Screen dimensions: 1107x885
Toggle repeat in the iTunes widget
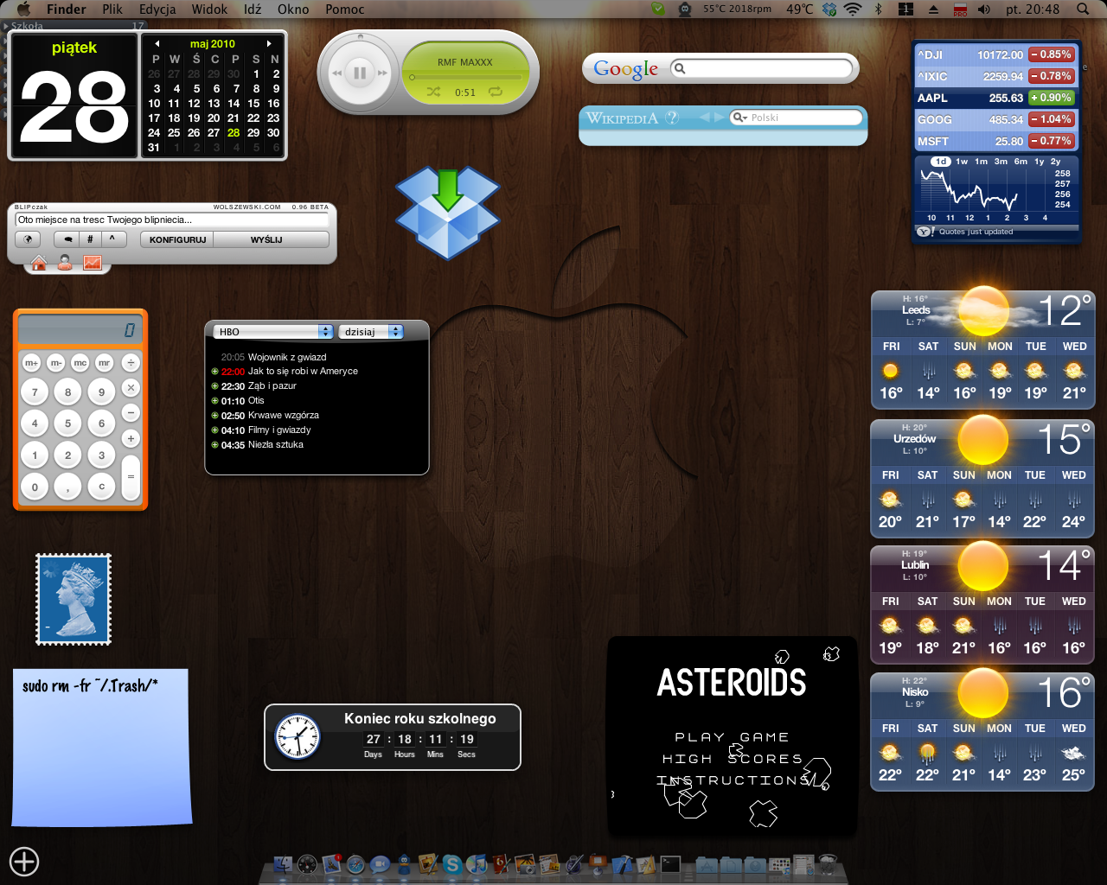click(496, 92)
